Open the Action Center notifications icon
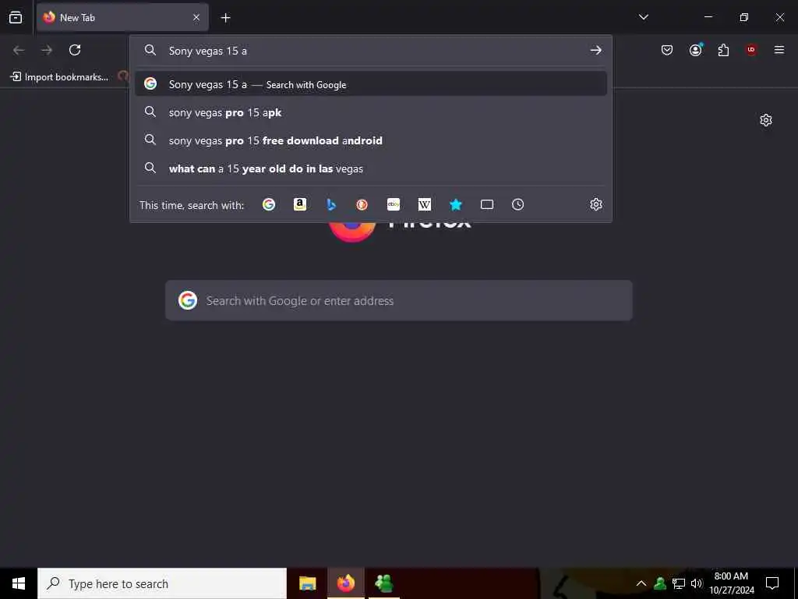 click(x=772, y=583)
